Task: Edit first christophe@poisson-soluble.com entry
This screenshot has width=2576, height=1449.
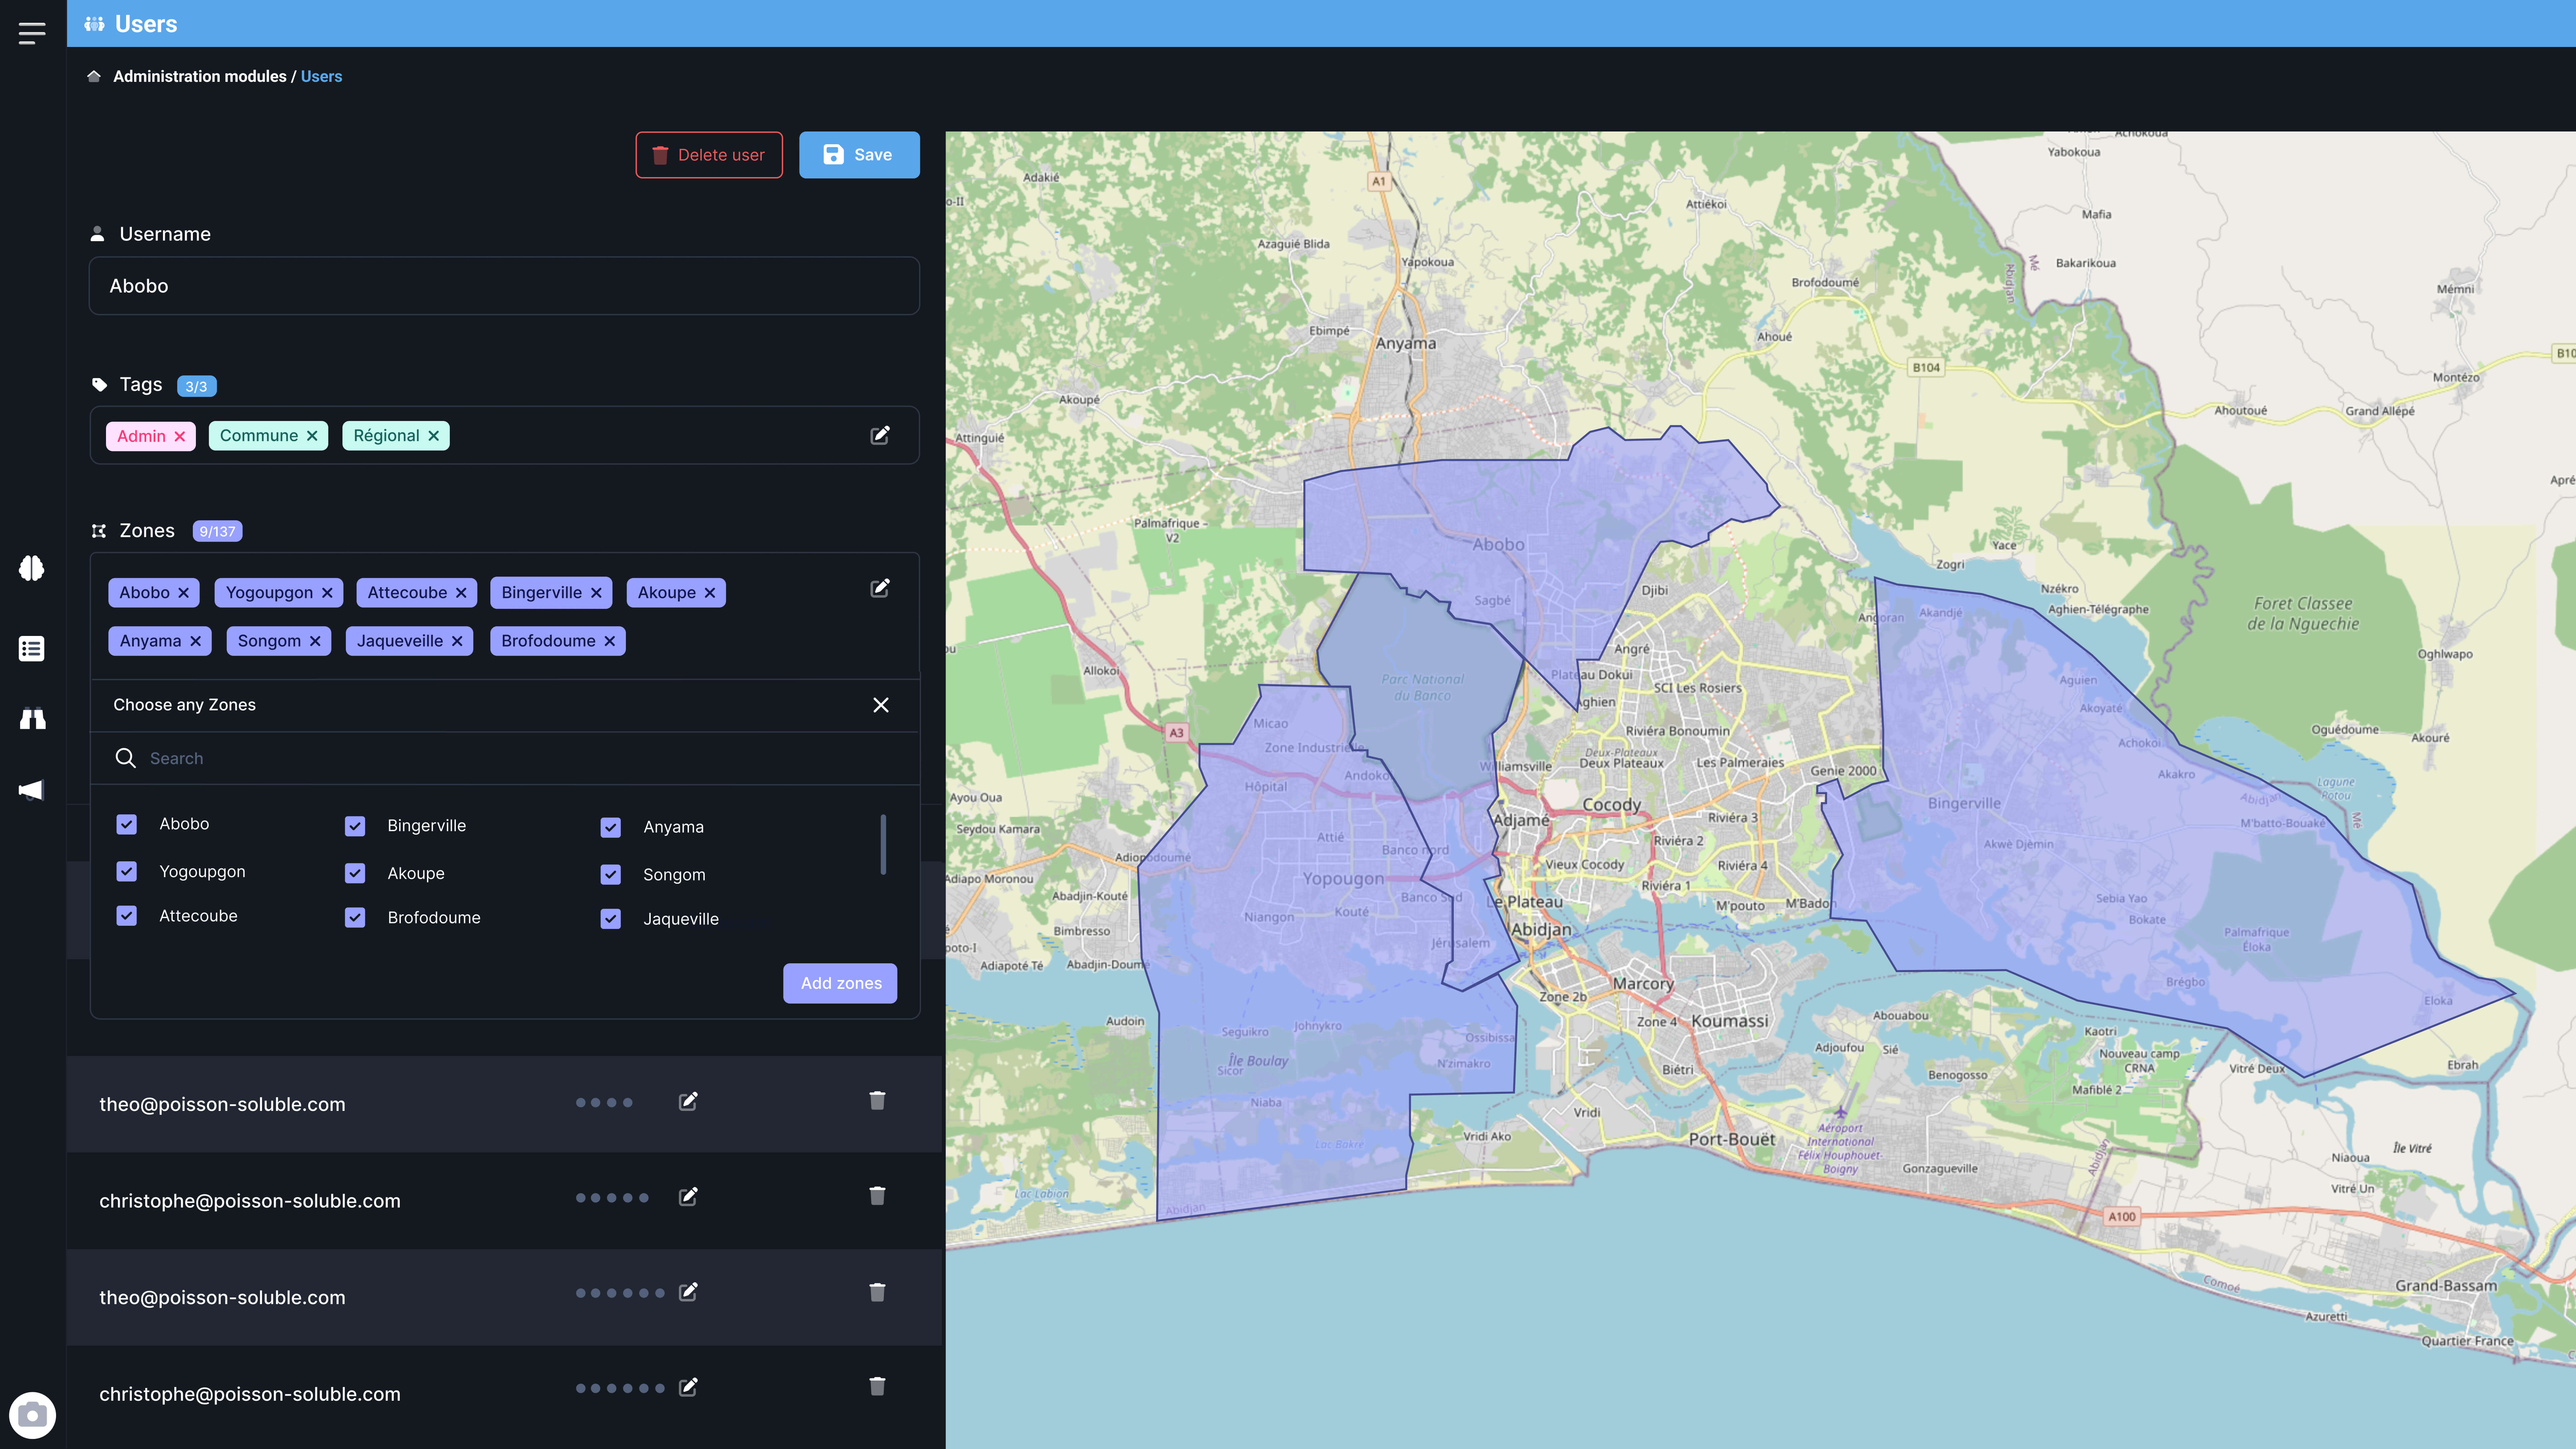Action: click(688, 1197)
